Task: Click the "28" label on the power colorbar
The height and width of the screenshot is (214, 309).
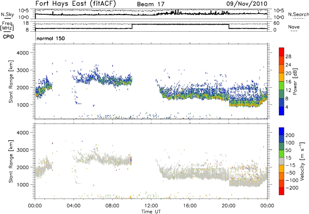Action: pyautogui.click(x=288, y=56)
